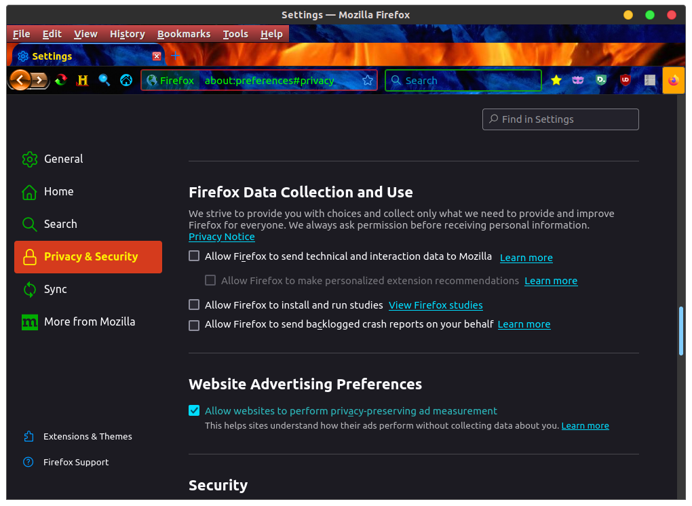Click the General gear icon in sidebar
Image resolution: width=692 pixels, height=506 pixels.
tap(30, 159)
